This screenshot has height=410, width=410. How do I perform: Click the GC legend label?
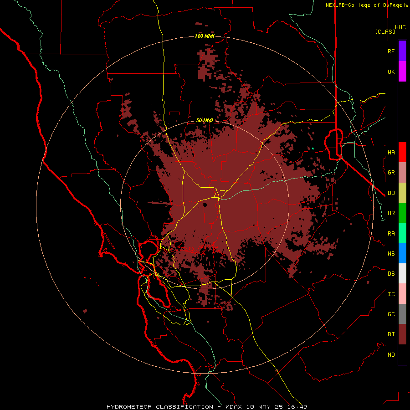[391, 314]
